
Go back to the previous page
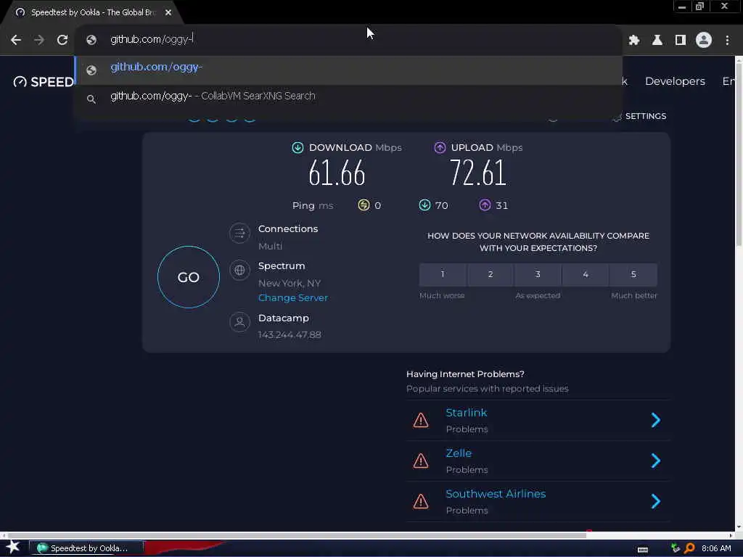tap(16, 40)
